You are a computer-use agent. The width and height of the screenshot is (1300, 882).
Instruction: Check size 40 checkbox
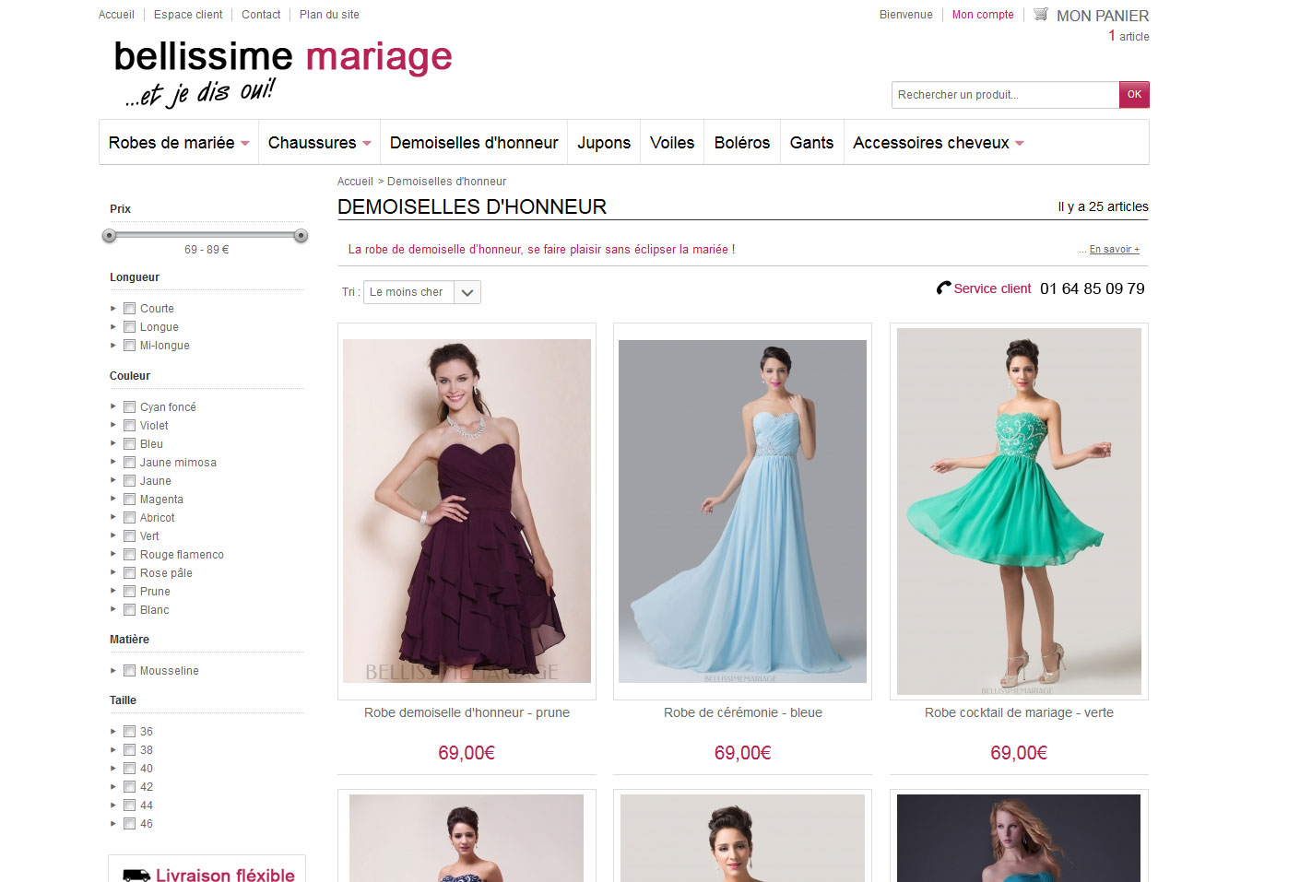pyautogui.click(x=130, y=769)
